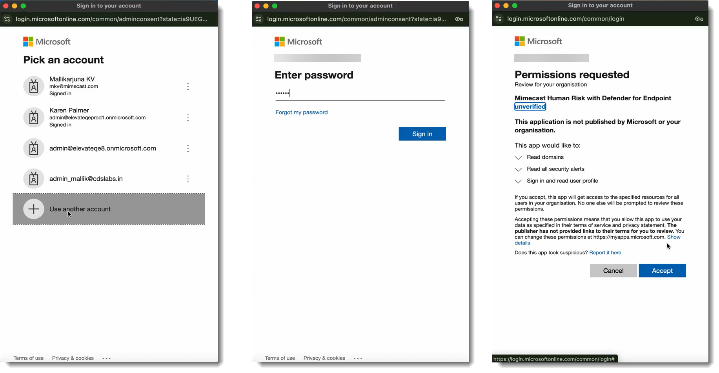Select the Karen Palmer account
Image resolution: width=719 pixels, height=373 pixels.
(97, 118)
